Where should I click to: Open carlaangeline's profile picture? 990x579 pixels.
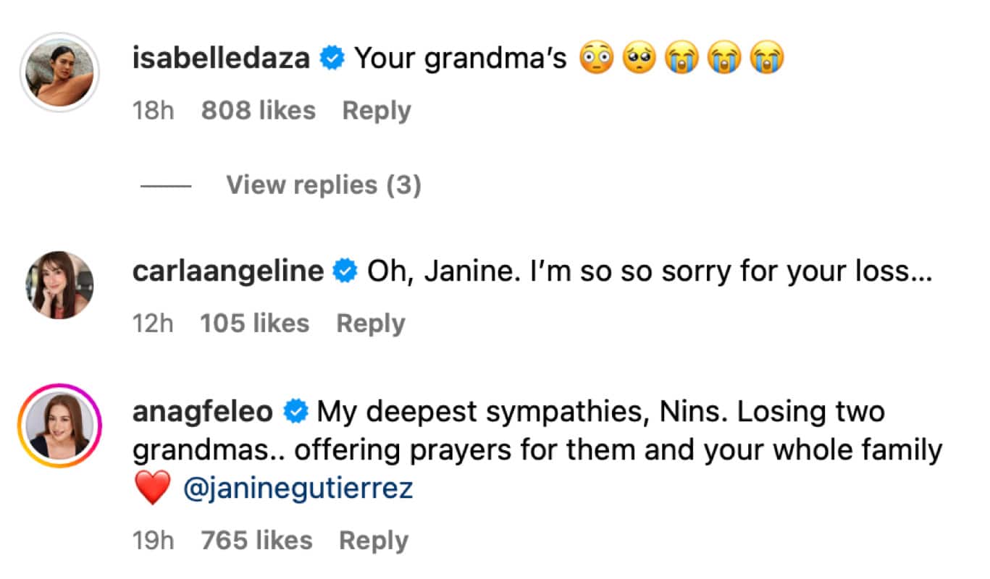(x=61, y=285)
